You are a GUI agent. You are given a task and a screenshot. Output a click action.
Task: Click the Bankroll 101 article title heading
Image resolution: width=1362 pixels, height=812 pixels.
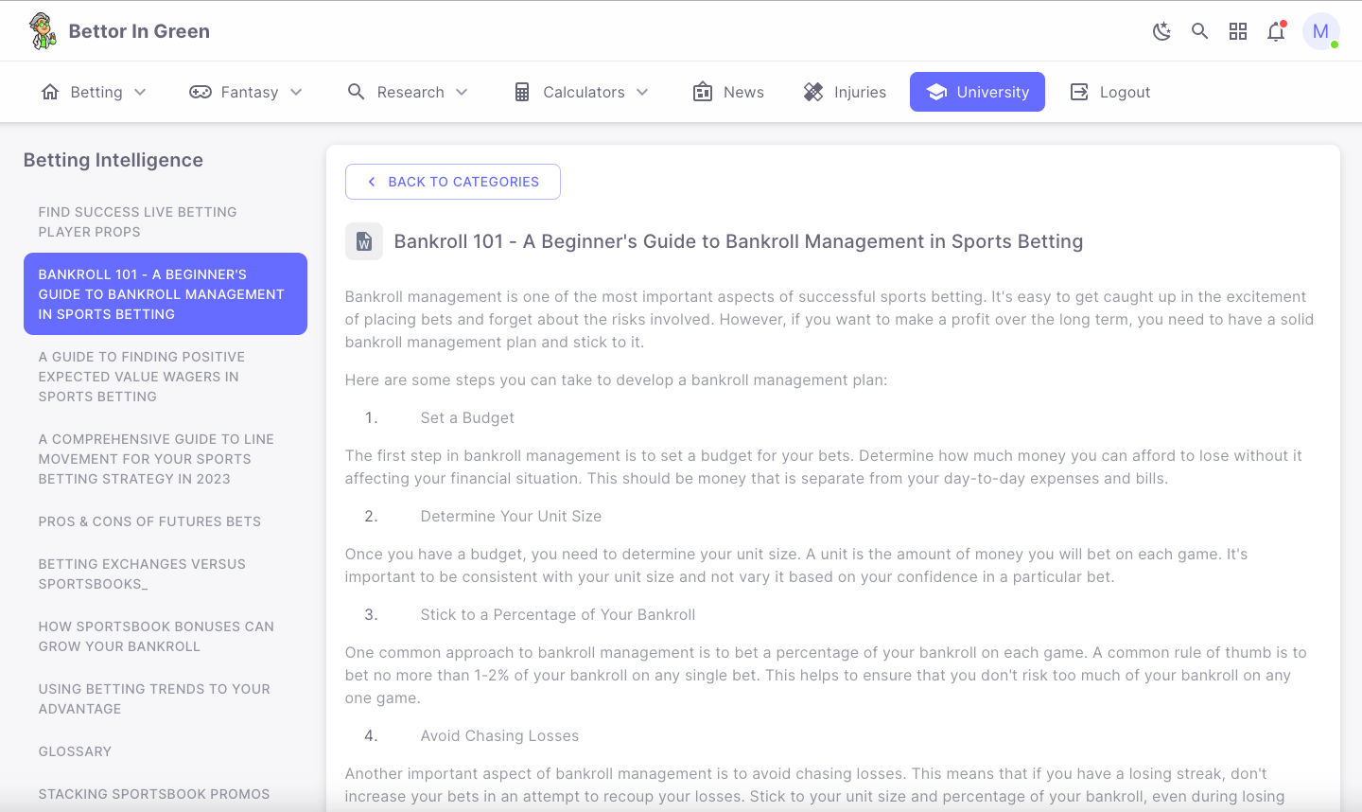point(738,241)
